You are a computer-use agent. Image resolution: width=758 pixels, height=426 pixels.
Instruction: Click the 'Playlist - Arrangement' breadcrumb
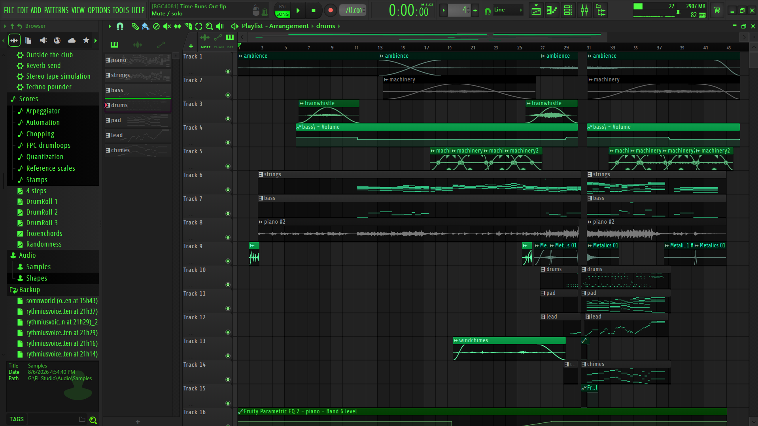(275, 26)
